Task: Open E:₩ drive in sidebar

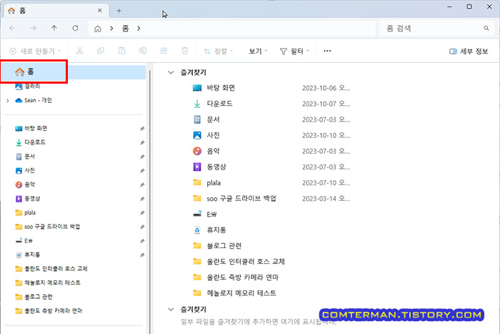Action: [x=24, y=241]
